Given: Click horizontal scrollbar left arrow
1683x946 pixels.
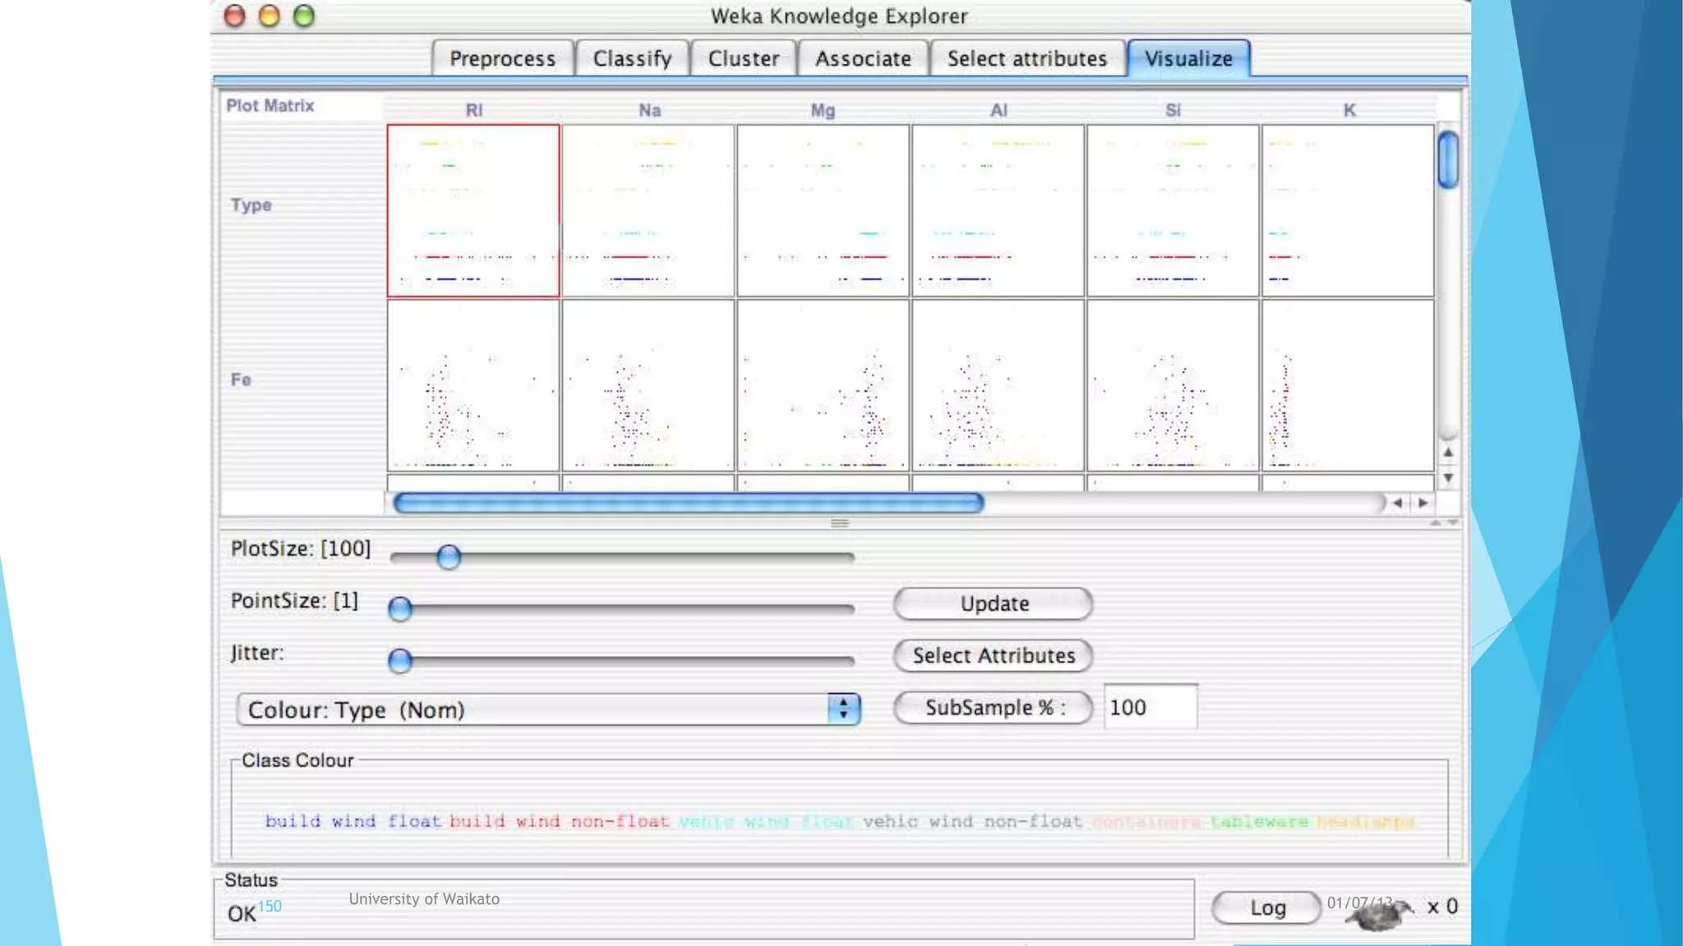Looking at the screenshot, I should pyautogui.click(x=1397, y=503).
